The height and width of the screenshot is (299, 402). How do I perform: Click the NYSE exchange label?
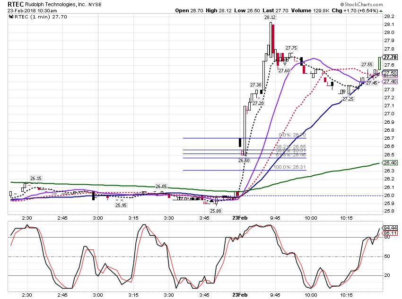(x=95, y=5)
